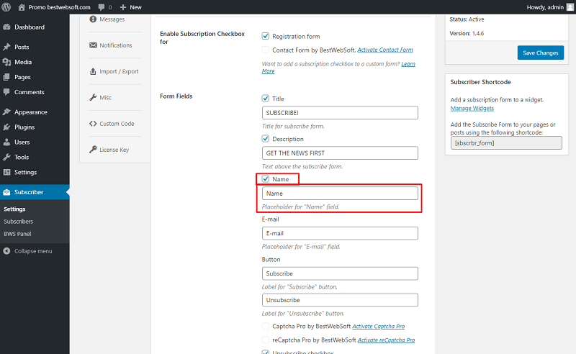Click the admin avatar in the top bar
Screen dimensions: 576x354
click(x=570, y=7)
